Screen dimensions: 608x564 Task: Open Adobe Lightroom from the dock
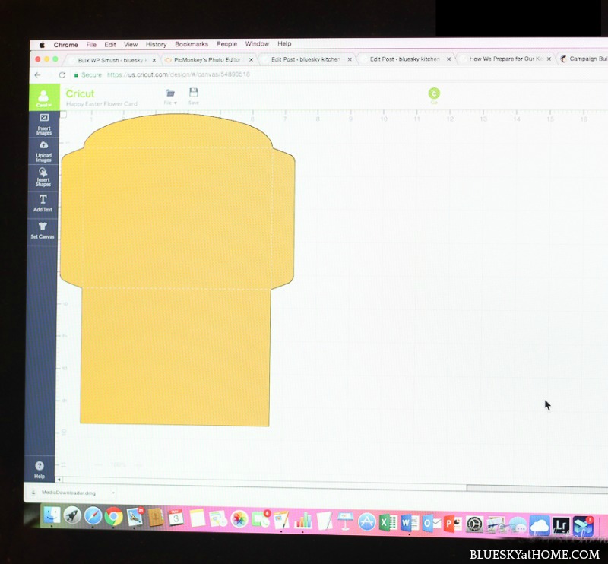pyautogui.click(x=561, y=526)
